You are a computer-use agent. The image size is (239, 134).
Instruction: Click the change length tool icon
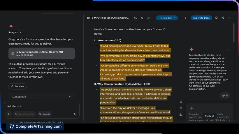pos(181,101)
